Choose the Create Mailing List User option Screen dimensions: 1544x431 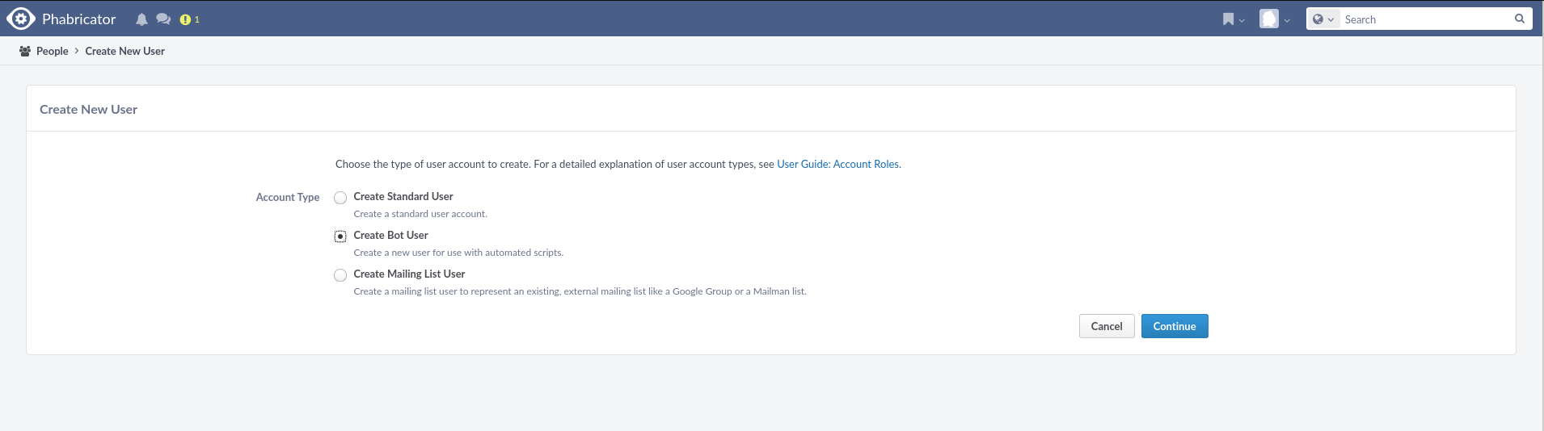340,275
